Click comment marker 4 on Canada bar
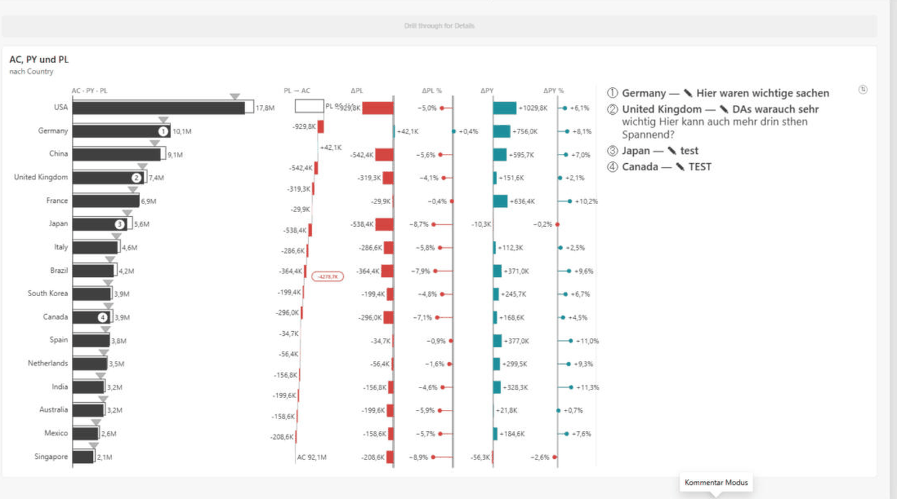 (103, 317)
